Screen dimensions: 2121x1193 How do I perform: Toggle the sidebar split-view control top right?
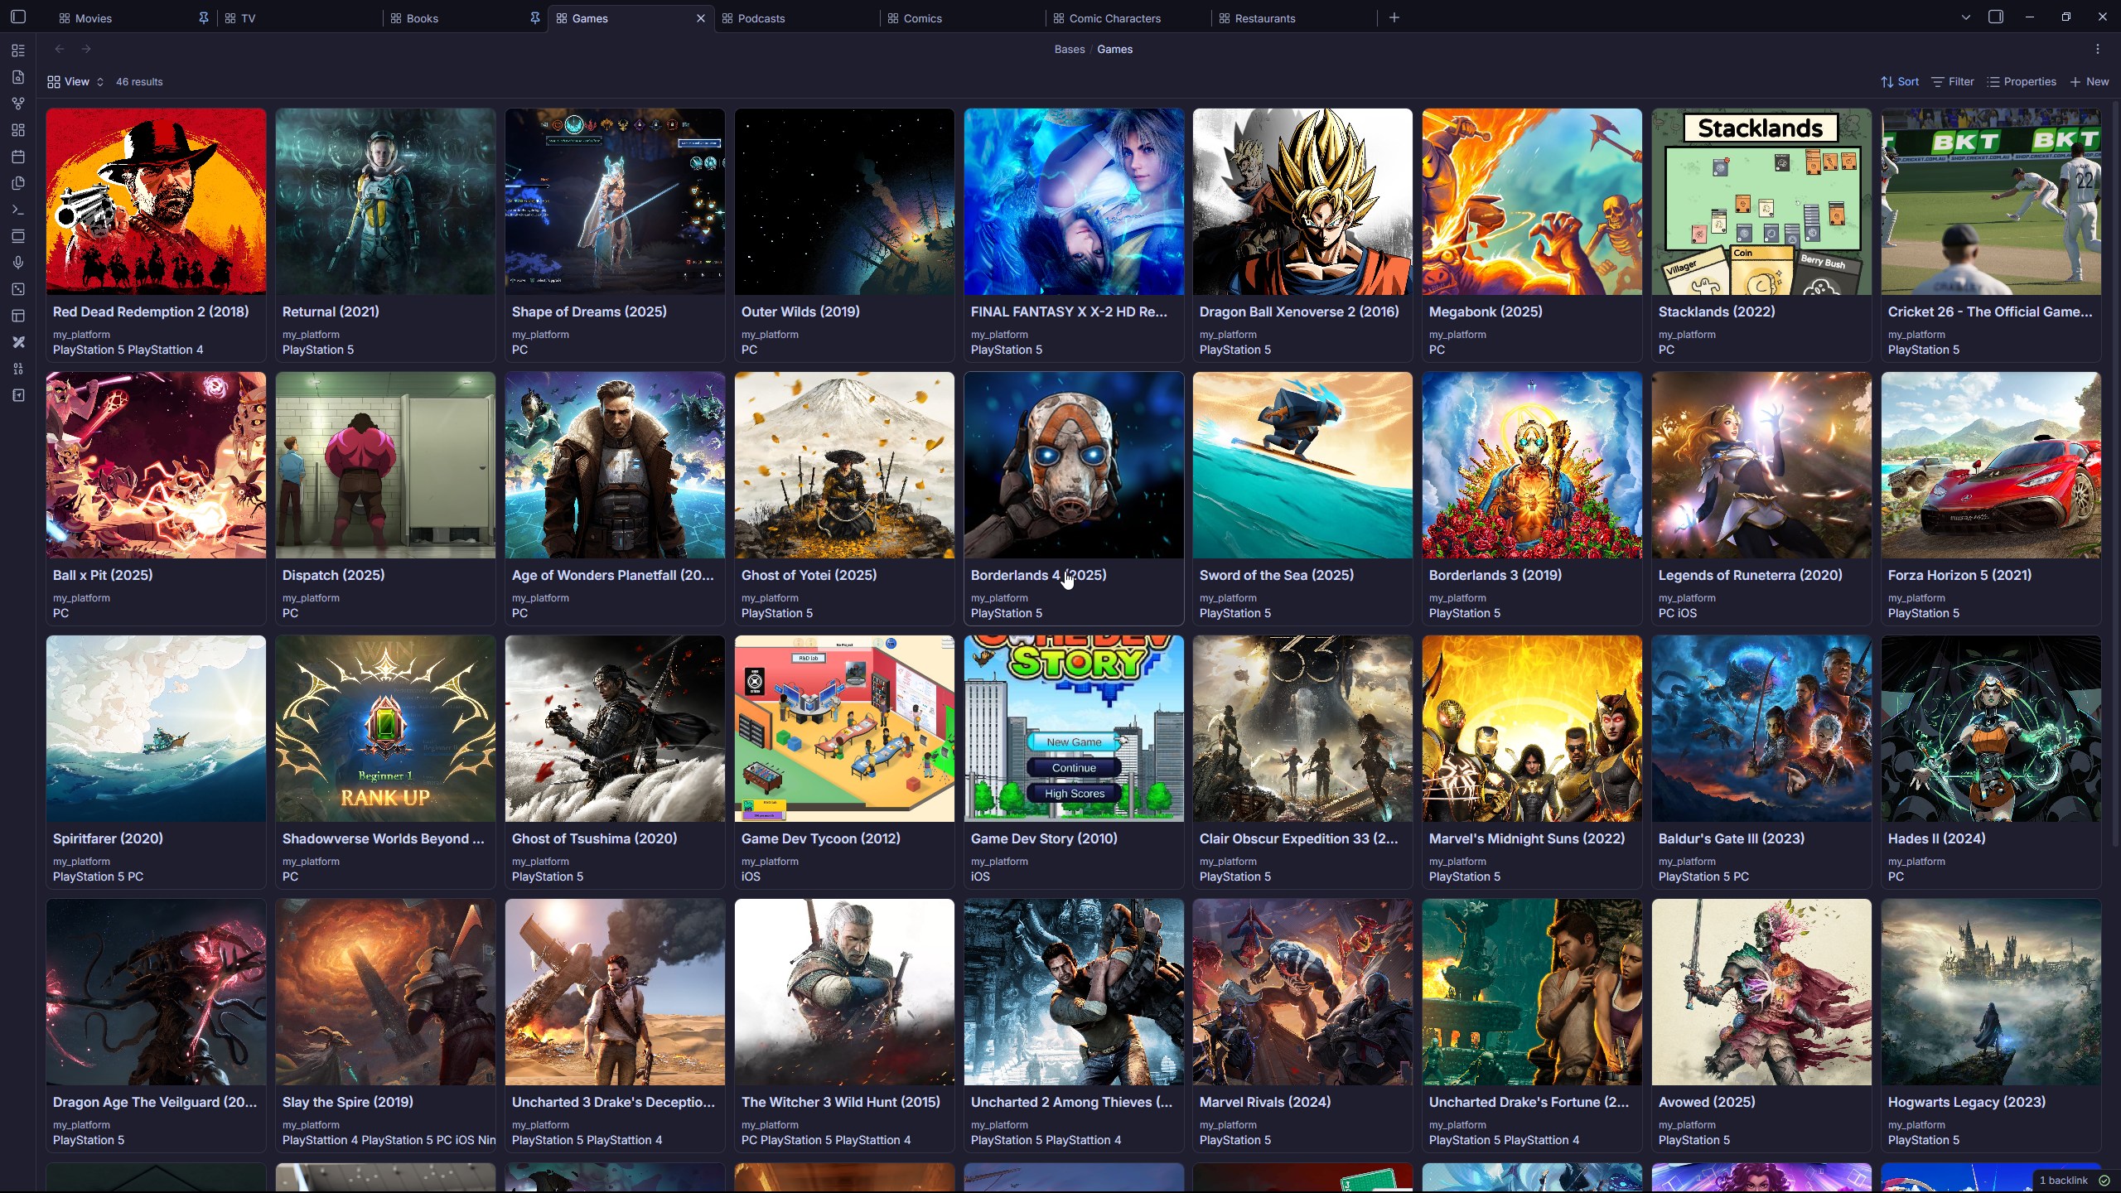click(1996, 17)
